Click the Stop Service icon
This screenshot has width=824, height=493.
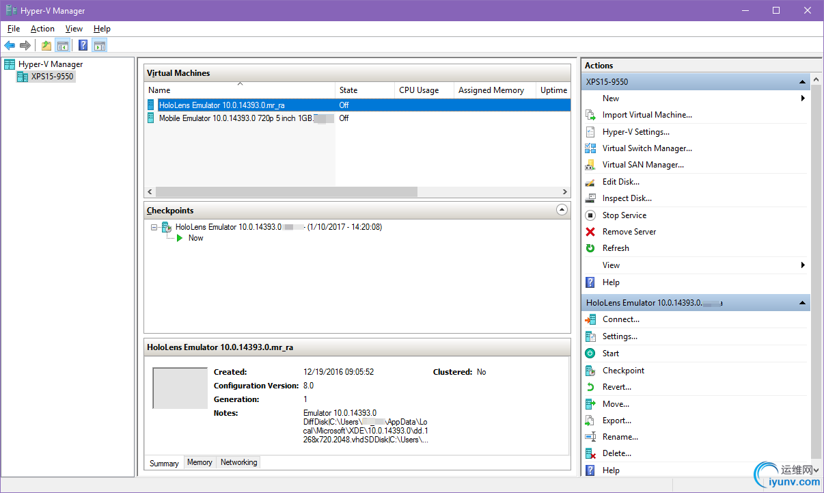(x=590, y=215)
